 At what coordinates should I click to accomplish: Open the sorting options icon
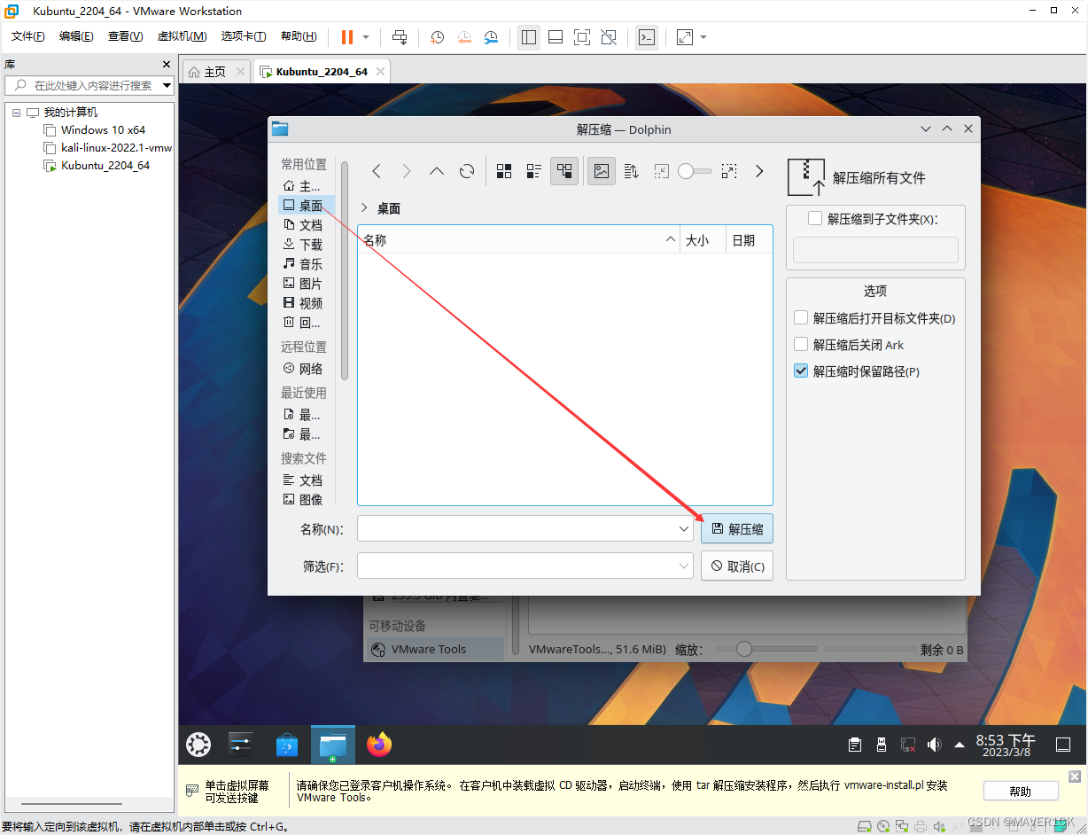tap(632, 171)
